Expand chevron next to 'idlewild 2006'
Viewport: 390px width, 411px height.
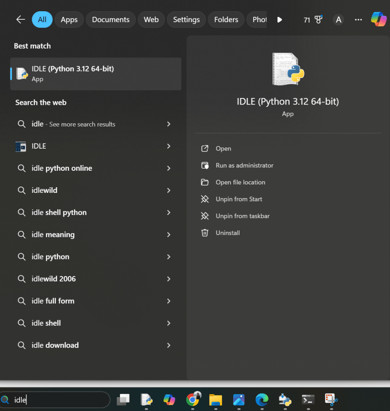coord(169,279)
